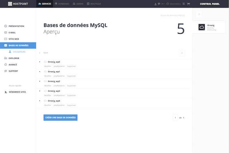Image resolution: width=229 pixels, height=153 pixels.
Task: Click the Sites Web window icon
Action: pyautogui.click(x=5, y=39)
